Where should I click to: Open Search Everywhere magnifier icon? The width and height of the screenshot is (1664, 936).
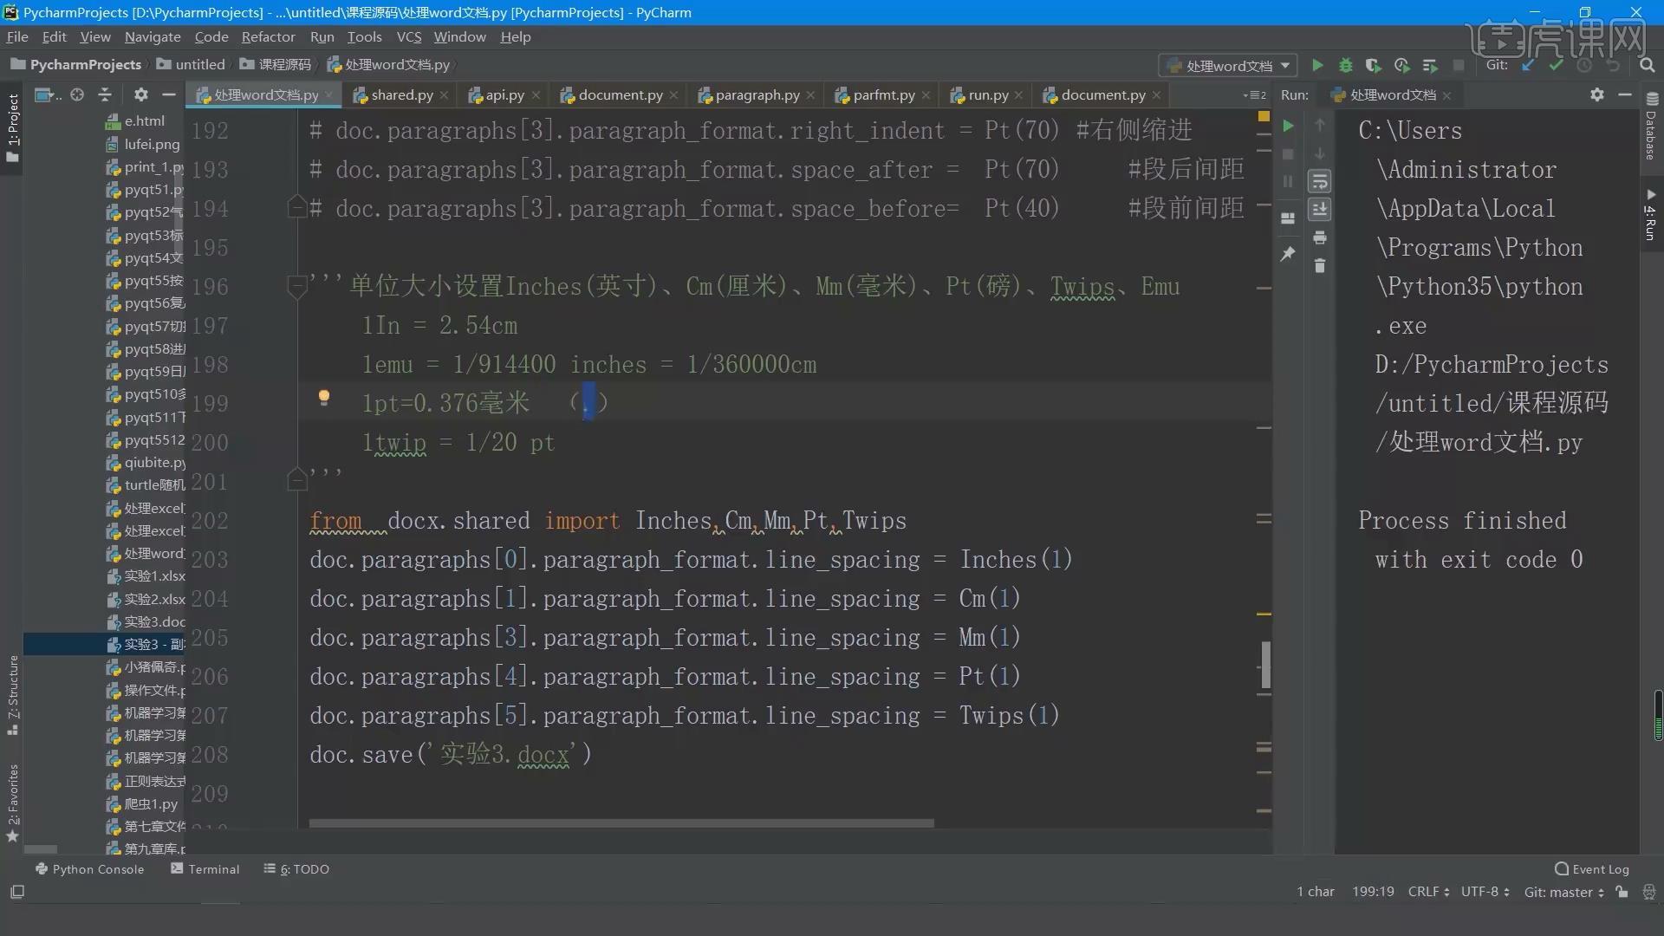[x=1648, y=65]
